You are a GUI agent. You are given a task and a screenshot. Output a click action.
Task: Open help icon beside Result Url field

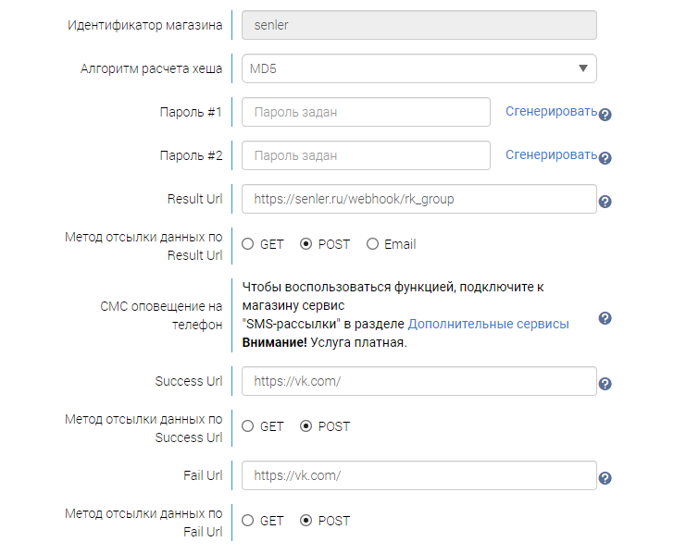(605, 202)
